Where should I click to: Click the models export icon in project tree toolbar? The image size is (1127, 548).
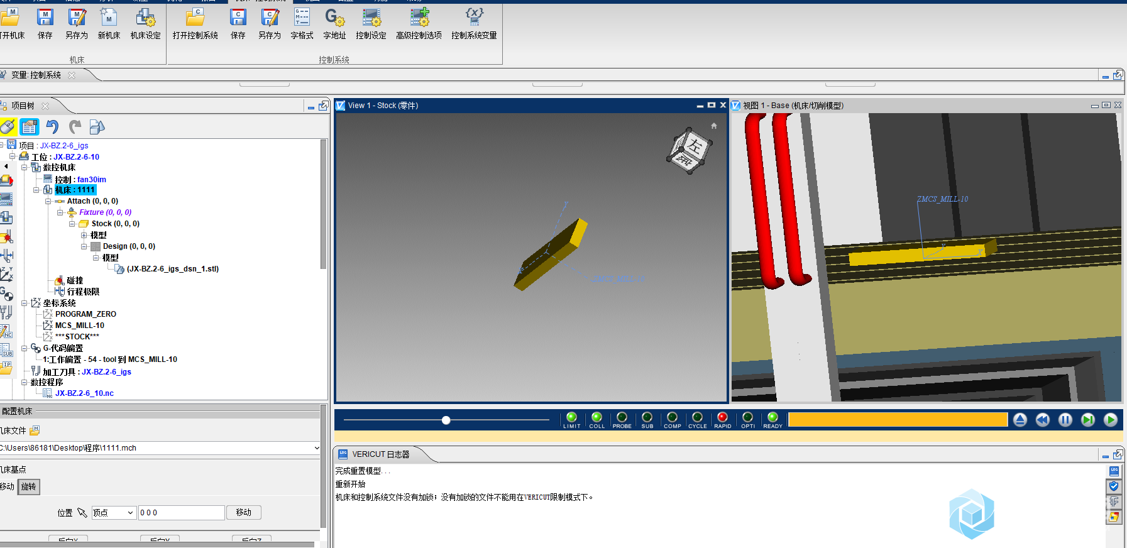(97, 127)
